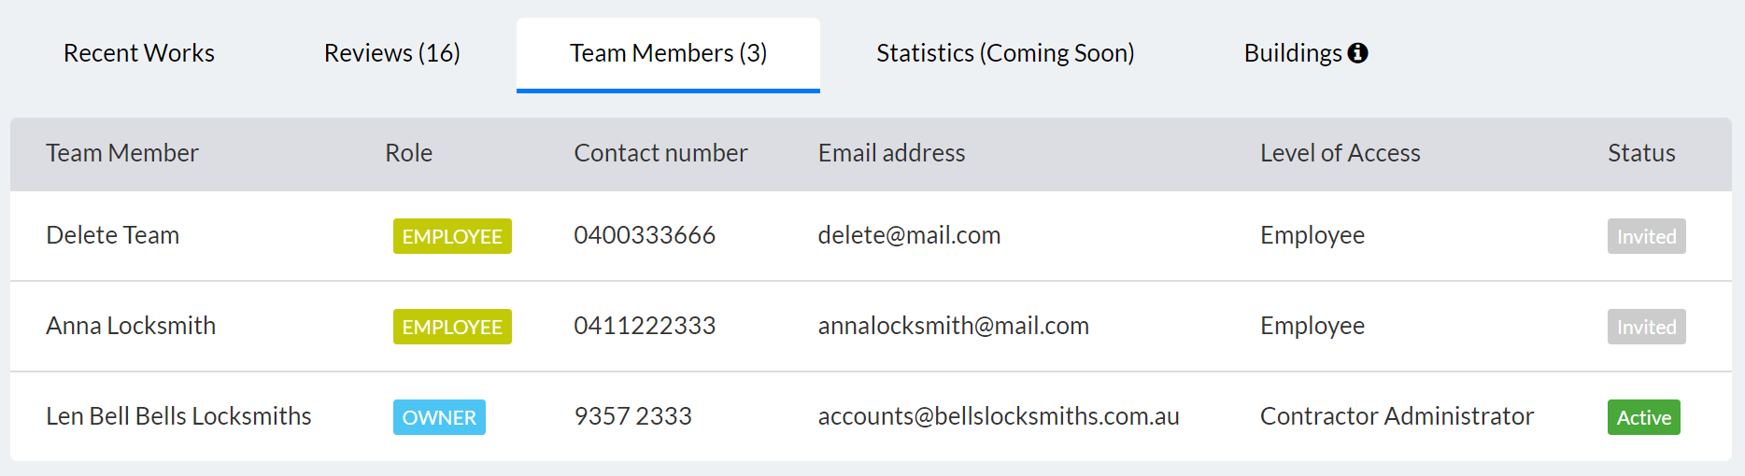
Task: Click the Level of Access column header
Action: (1340, 153)
